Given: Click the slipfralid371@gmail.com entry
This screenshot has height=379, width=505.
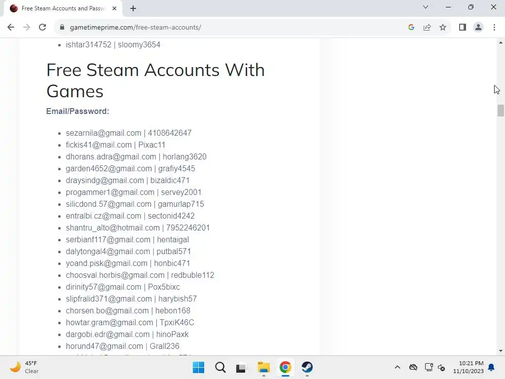Looking at the screenshot, I should tap(131, 299).
